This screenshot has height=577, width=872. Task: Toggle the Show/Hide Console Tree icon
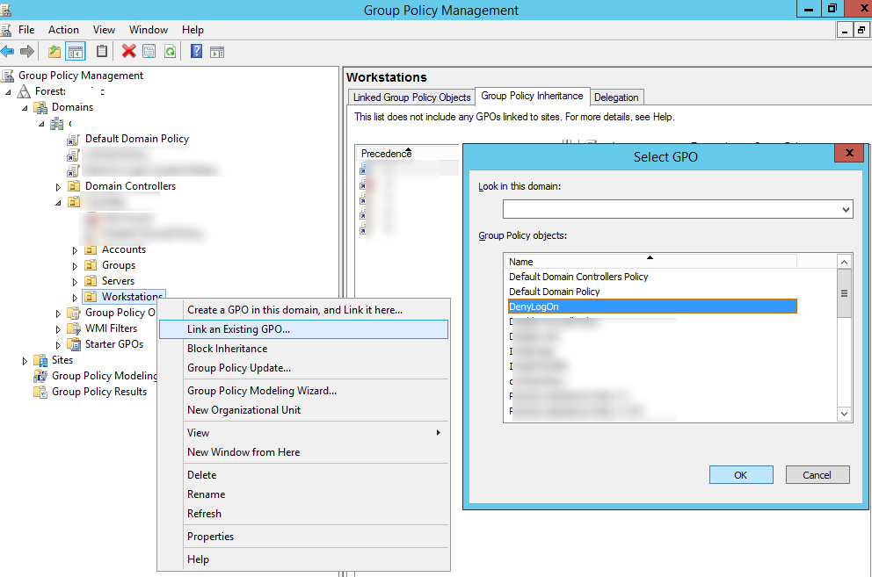(75, 51)
